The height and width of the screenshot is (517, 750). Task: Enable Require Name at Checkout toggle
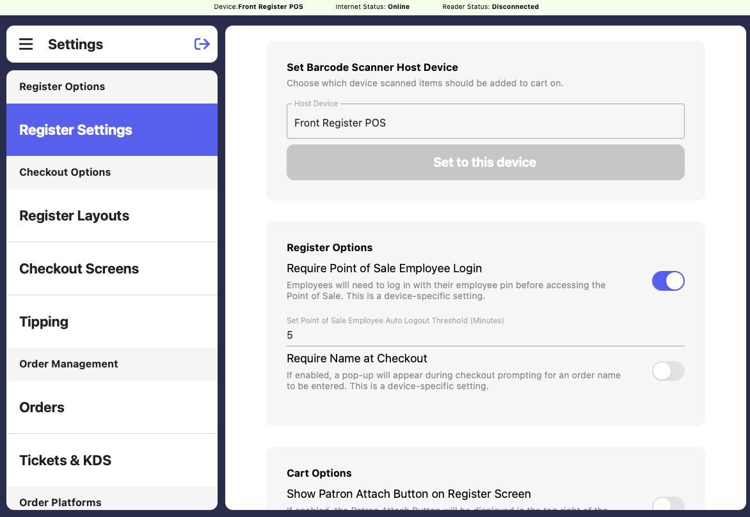coord(667,371)
